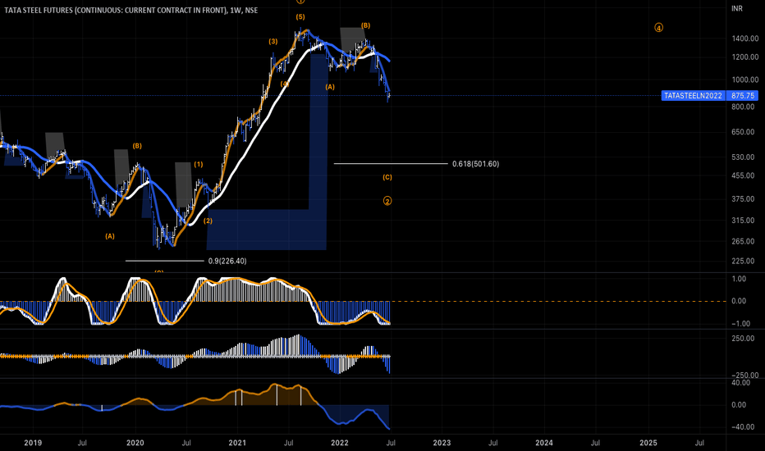Select the (C) wave label under 0.618
This screenshot has height=451, width=765.
(x=387, y=177)
